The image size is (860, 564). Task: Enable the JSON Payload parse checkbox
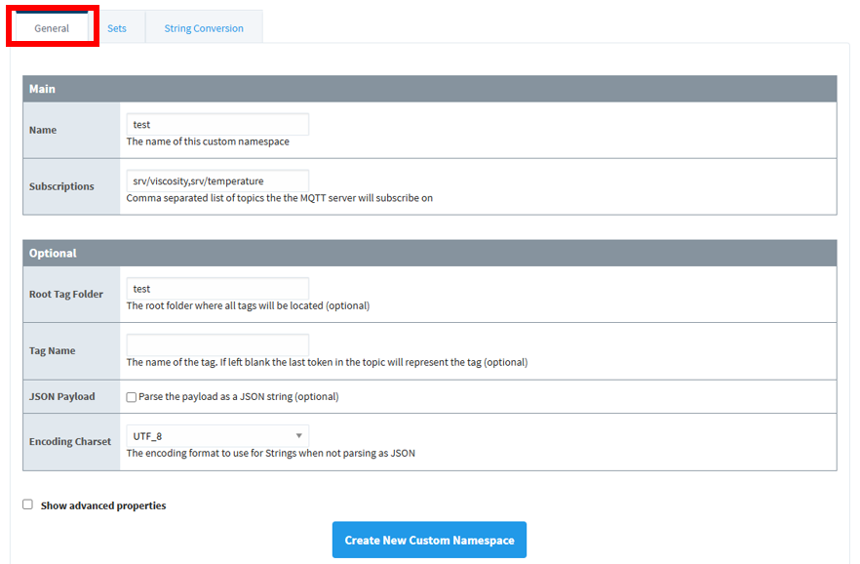[x=132, y=397]
